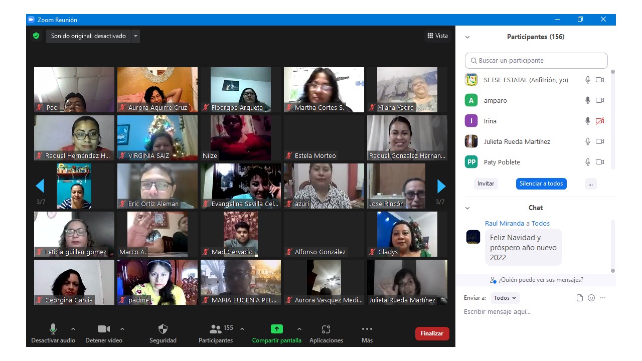Open chat three-dot more options

point(603,298)
